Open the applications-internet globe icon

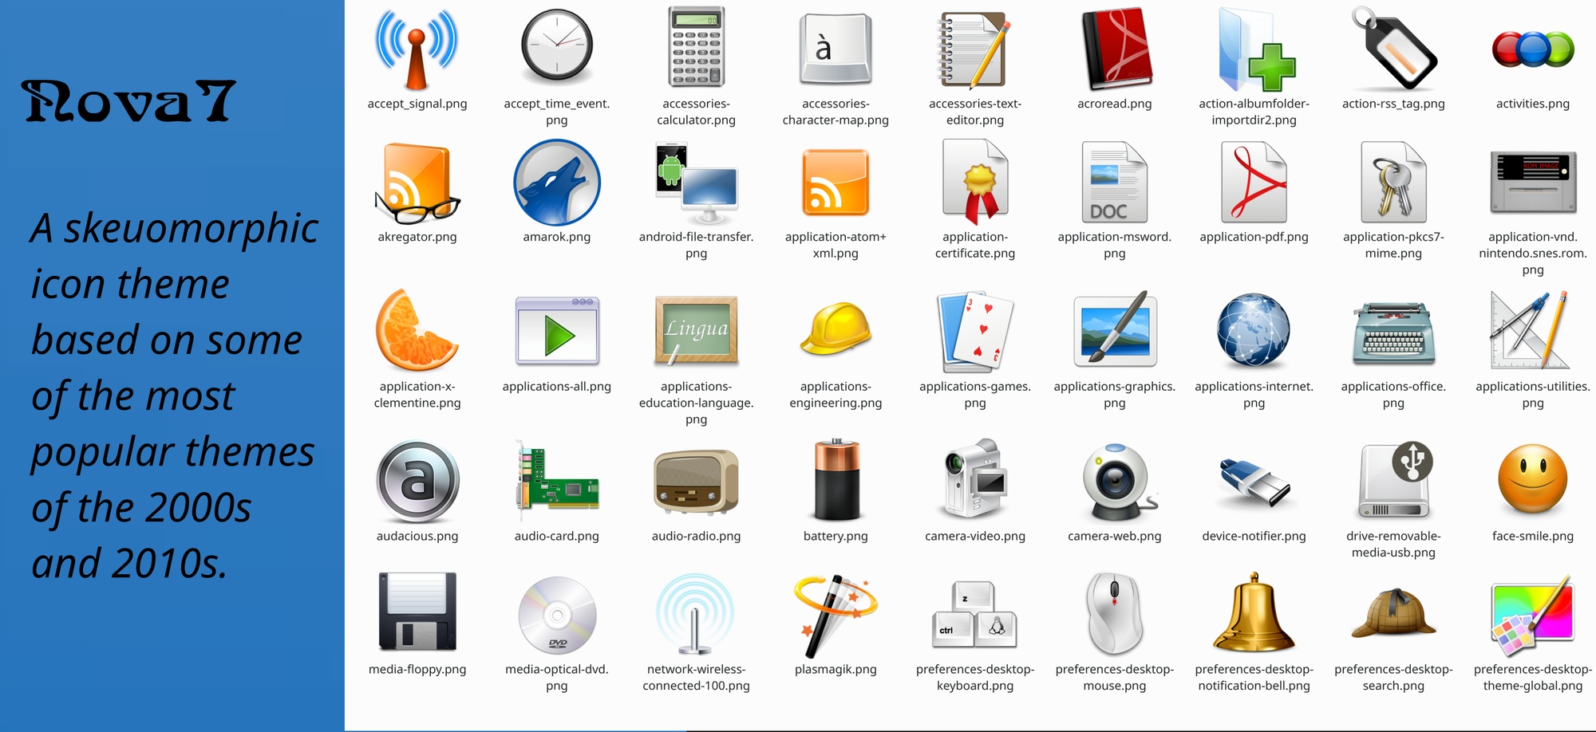coord(1254,331)
